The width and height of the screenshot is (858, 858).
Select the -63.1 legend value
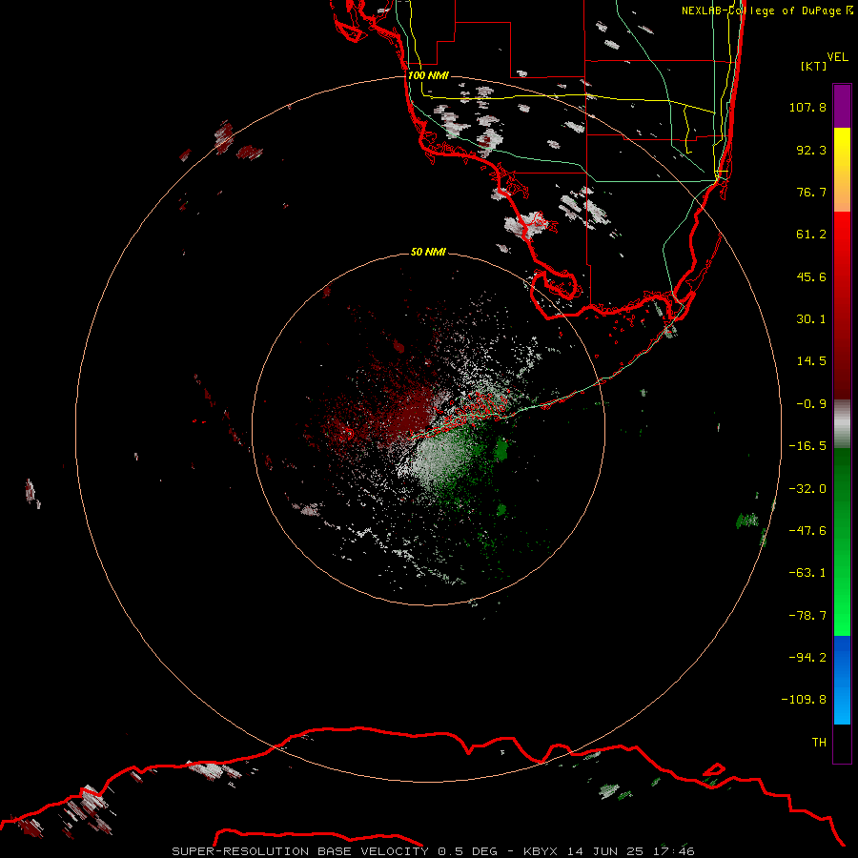coord(807,573)
